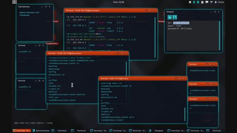This screenshot has width=237, height=133.
Task: Click the 'CodeEditor.exe' command line in terminal
Action: (71, 61)
